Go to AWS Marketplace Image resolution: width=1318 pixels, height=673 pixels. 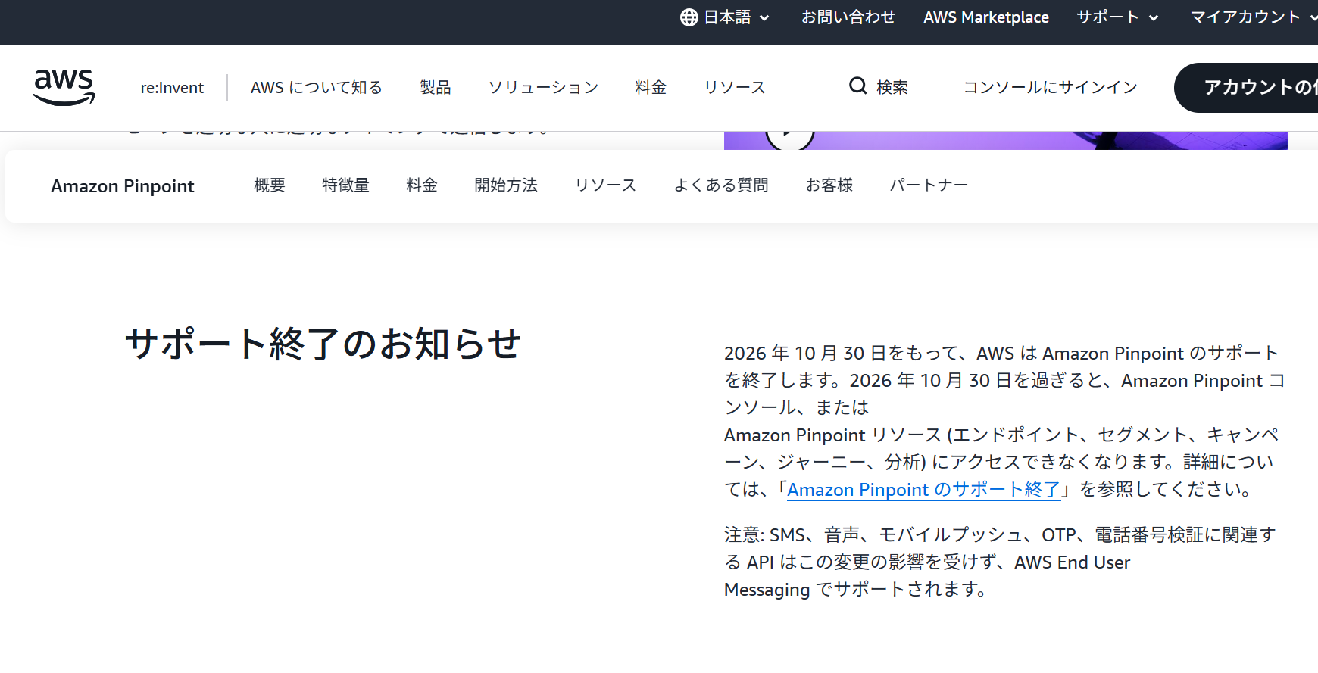pos(985,17)
